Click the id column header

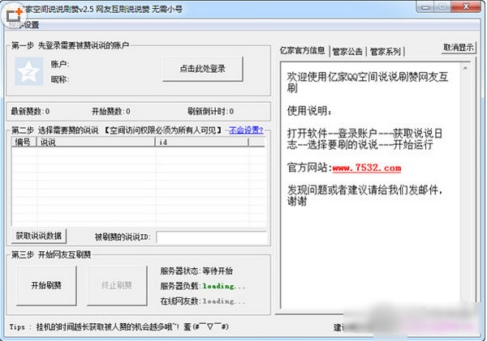[202, 142]
